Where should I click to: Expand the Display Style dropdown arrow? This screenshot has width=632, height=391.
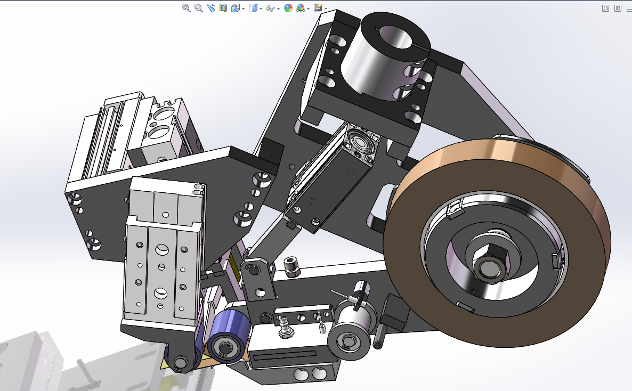coord(261,9)
